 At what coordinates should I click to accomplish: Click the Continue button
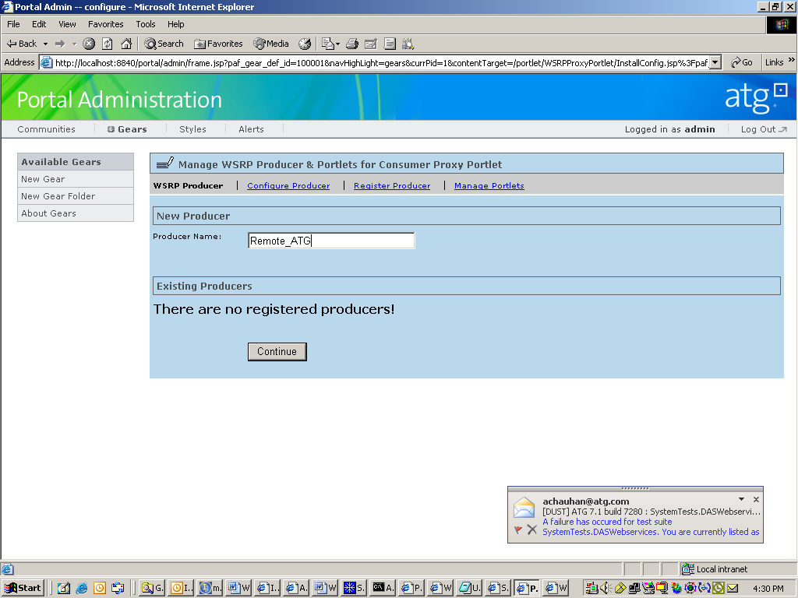(277, 351)
